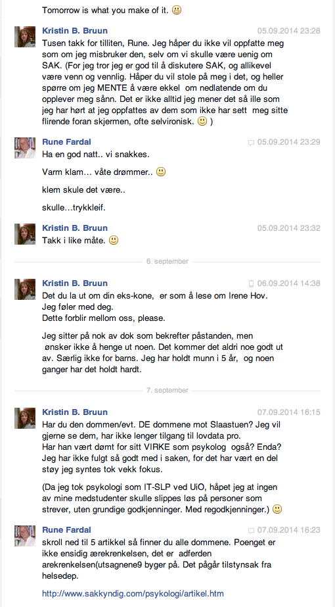
Task: Click Rune Fardal's avatar on the 16:23 message
Action: click(x=25, y=536)
